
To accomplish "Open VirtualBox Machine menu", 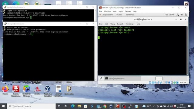I will [107, 11].
